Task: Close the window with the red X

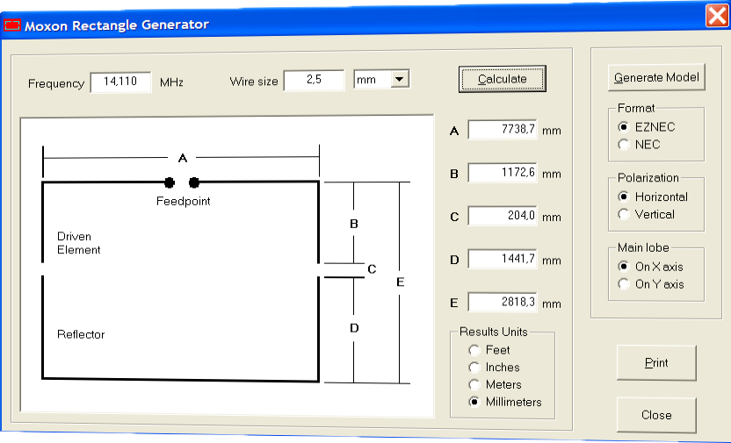Action: coord(717,16)
